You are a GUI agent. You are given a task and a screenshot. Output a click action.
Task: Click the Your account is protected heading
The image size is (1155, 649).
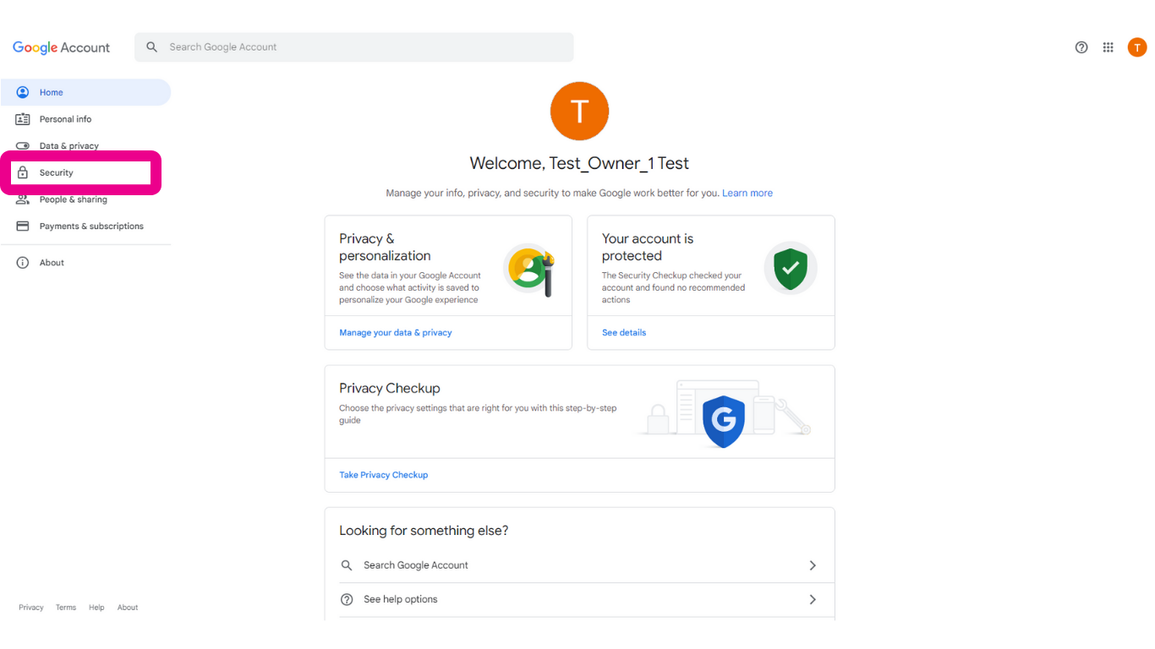point(648,247)
